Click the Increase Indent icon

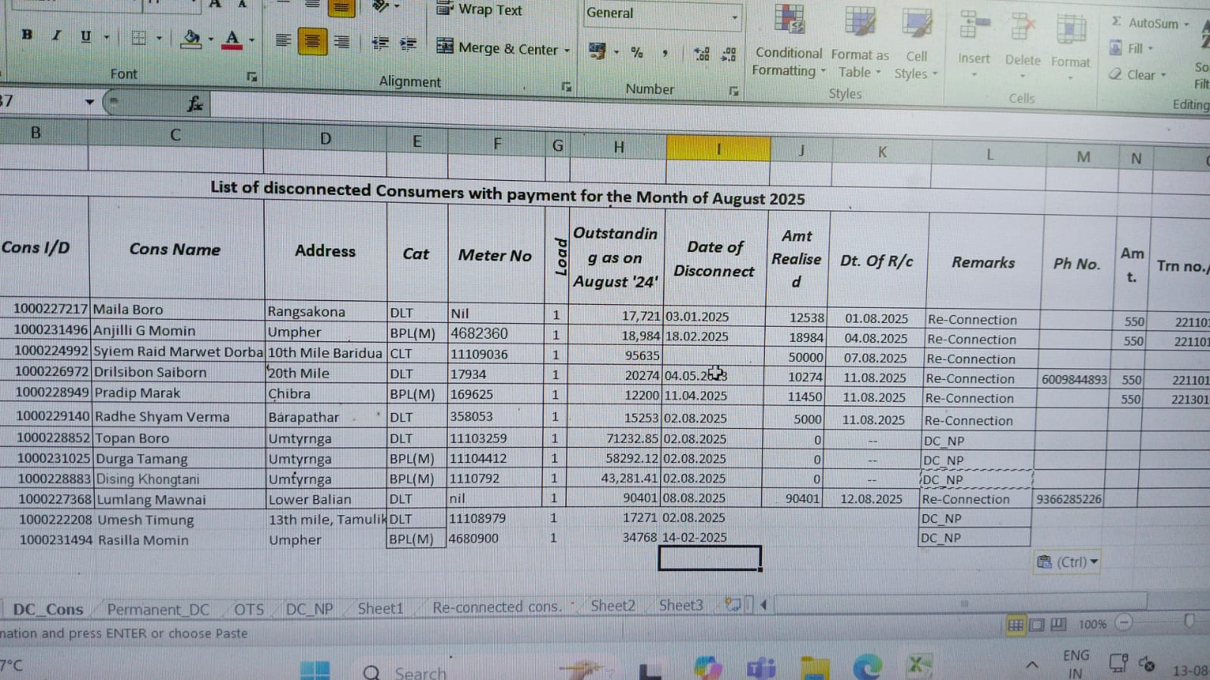(x=409, y=44)
